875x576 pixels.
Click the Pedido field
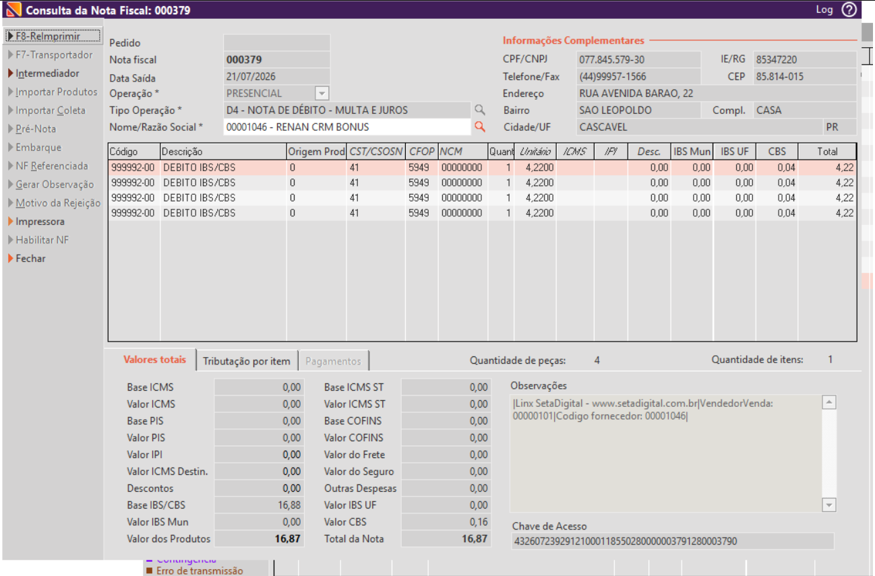[276, 42]
